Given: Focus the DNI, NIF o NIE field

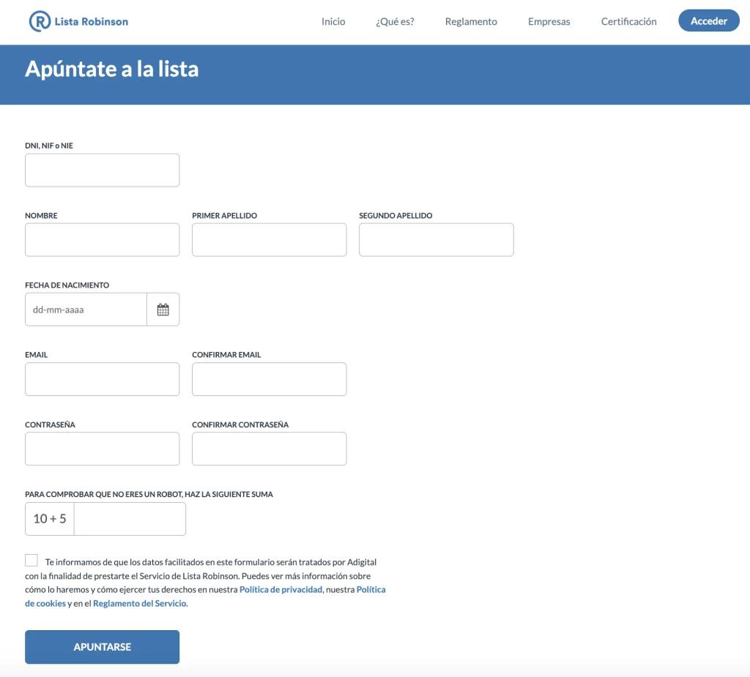Looking at the screenshot, I should coord(102,169).
